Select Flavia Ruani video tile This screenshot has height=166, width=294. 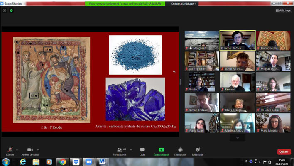pyautogui.click(x=202, y=123)
